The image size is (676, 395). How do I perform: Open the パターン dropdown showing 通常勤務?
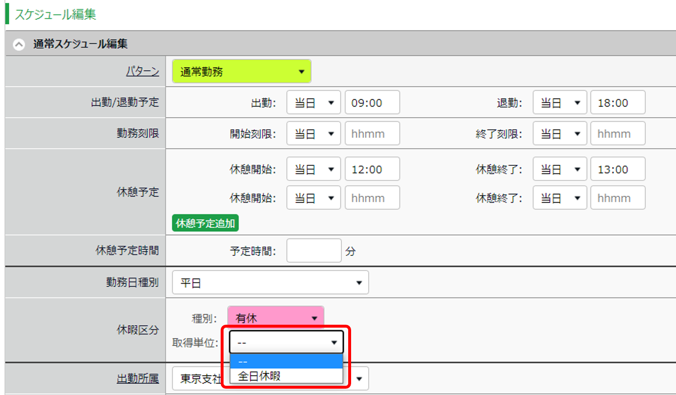241,72
